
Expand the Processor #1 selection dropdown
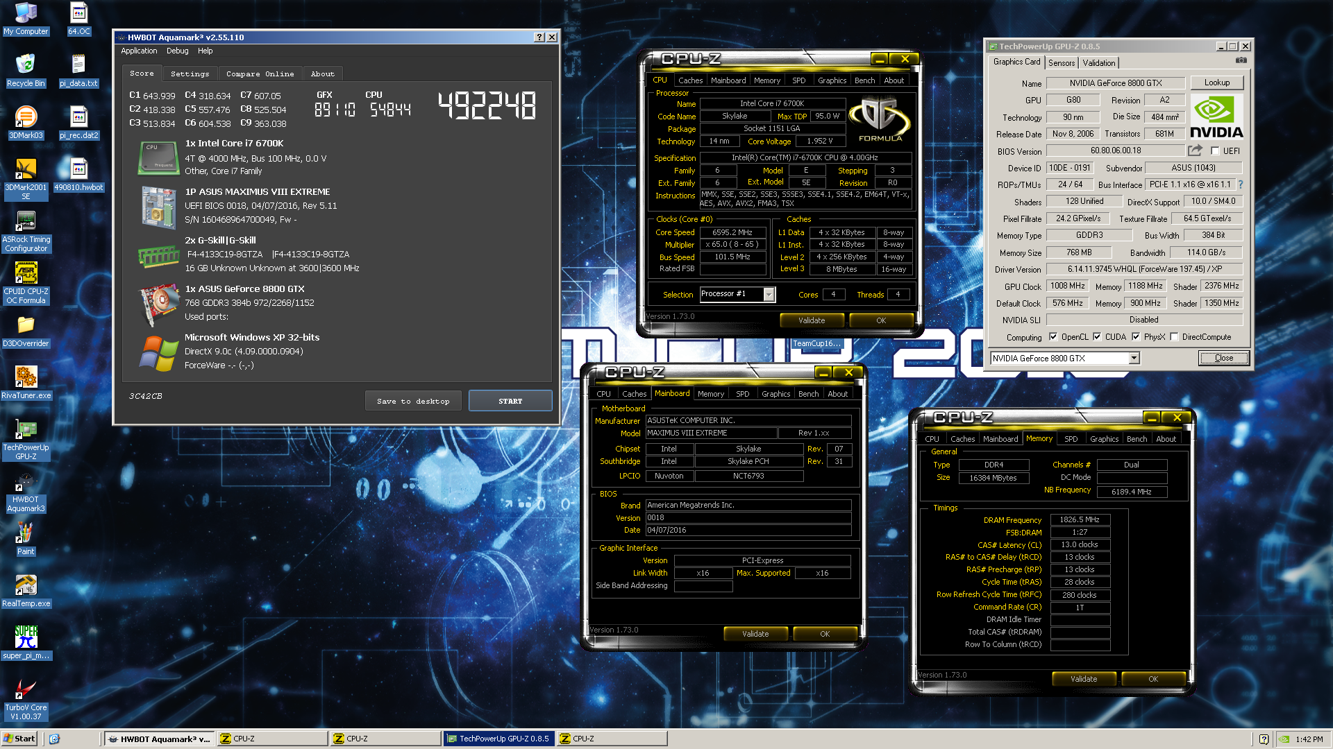[x=769, y=295]
